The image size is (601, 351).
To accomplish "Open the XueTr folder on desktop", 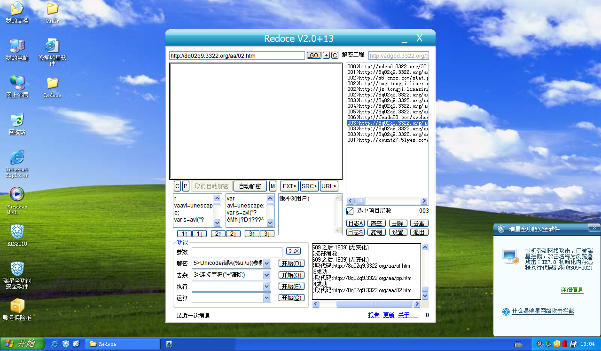I will pyautogui.click(x=52, y=13).
